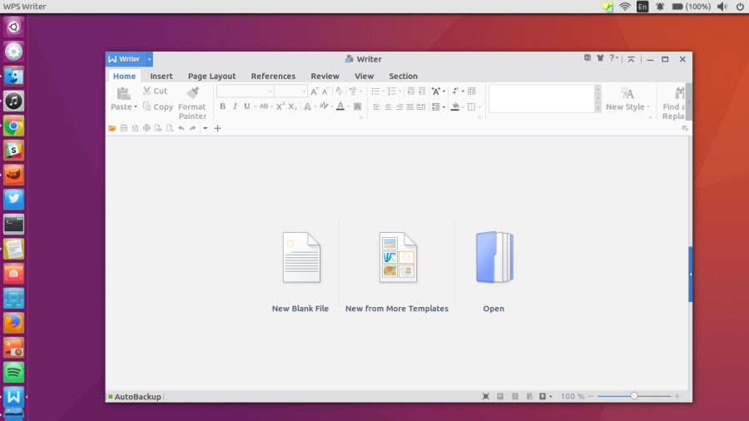Open the Page Layout tab
The height and width of the screenshot is (421, 749).
pos(211,76)
